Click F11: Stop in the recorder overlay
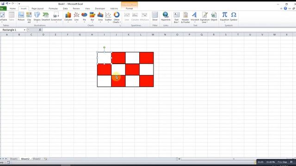Screen dimensions: 296x166 pyautogui.click(x=282, y=162)
